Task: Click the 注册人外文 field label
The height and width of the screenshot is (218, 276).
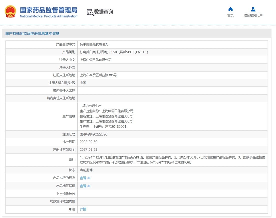Action: 67,67
